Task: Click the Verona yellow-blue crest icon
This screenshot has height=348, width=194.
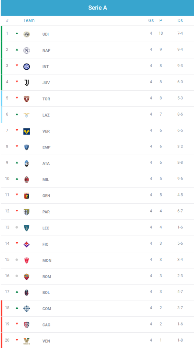Action: [x=27, y=132]
